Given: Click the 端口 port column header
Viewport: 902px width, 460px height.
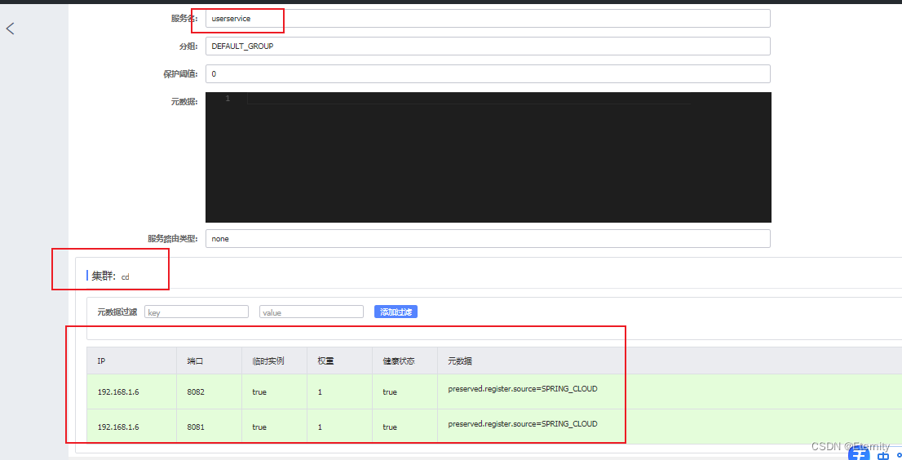Looking at the screenshot, I should pos(195,361).
